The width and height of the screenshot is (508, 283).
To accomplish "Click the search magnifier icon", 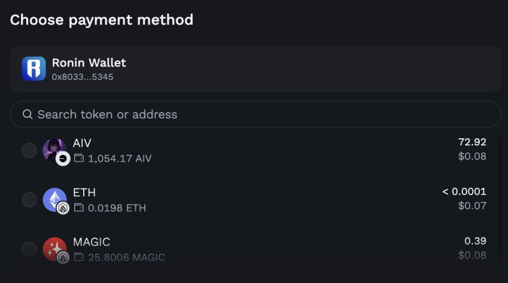I will 28,114.
